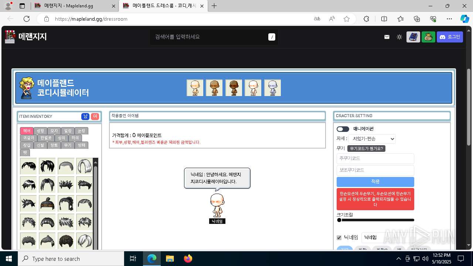The width and height of the screenshot is (473, 266).
Task: Open the mail envelope icon in header
Action: click(387, 37)
